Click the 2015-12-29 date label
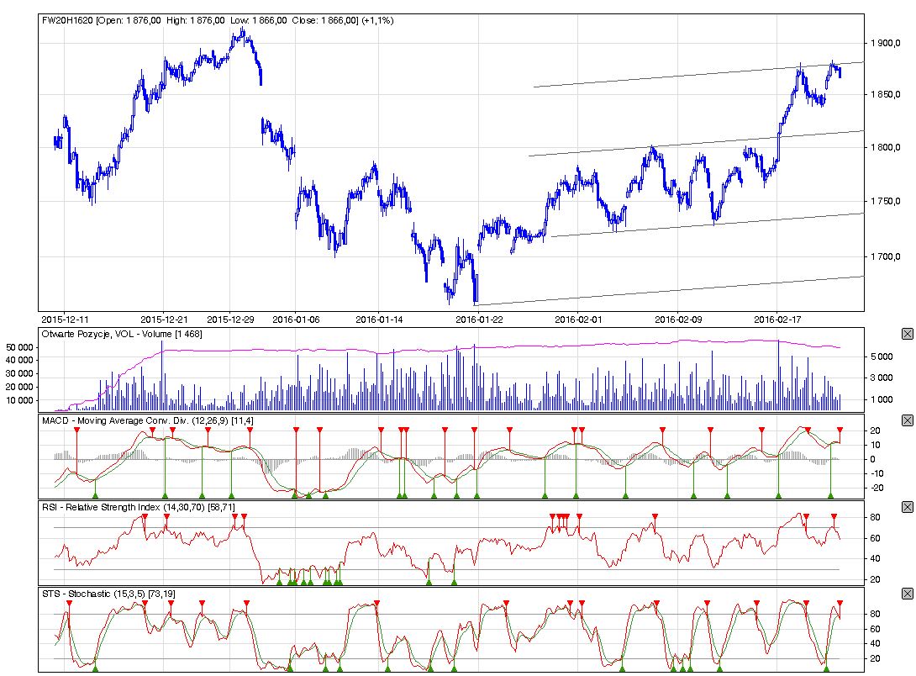The image size is (916, 676). [x=231, y=320]
